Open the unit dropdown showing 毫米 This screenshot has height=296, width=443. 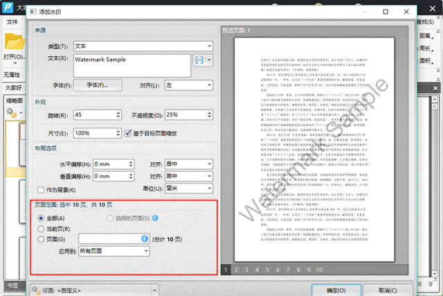coord(189,188)
